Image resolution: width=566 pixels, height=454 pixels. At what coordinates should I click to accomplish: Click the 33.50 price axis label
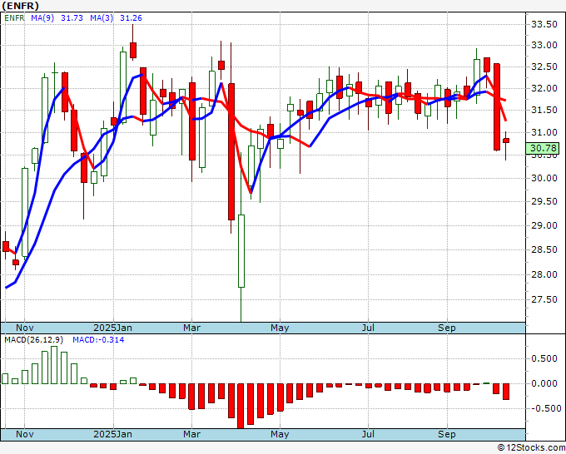click(x=544, y=24)
